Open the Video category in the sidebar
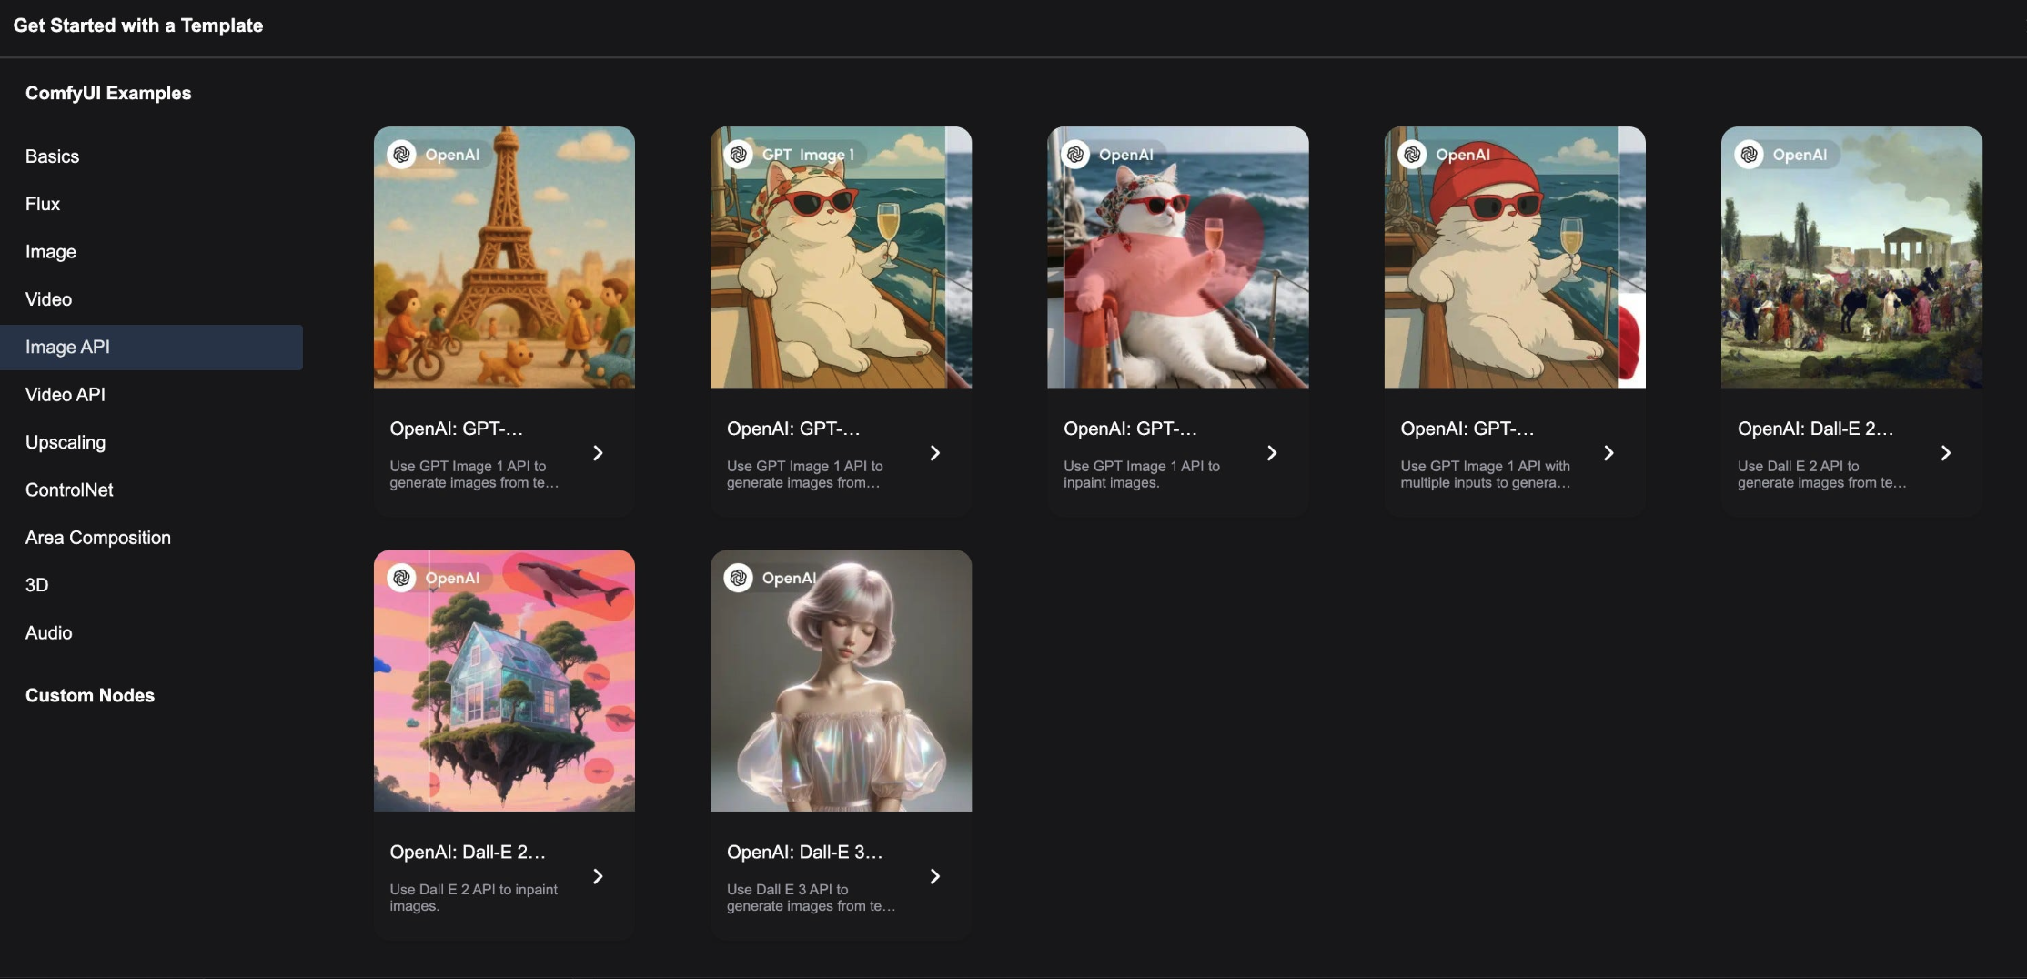 (x=151, y=299)
